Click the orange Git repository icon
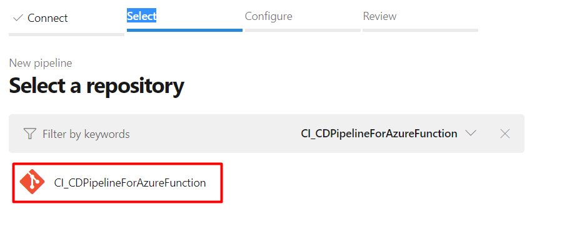This screenshot has height=244, width=582. [33, 182]
